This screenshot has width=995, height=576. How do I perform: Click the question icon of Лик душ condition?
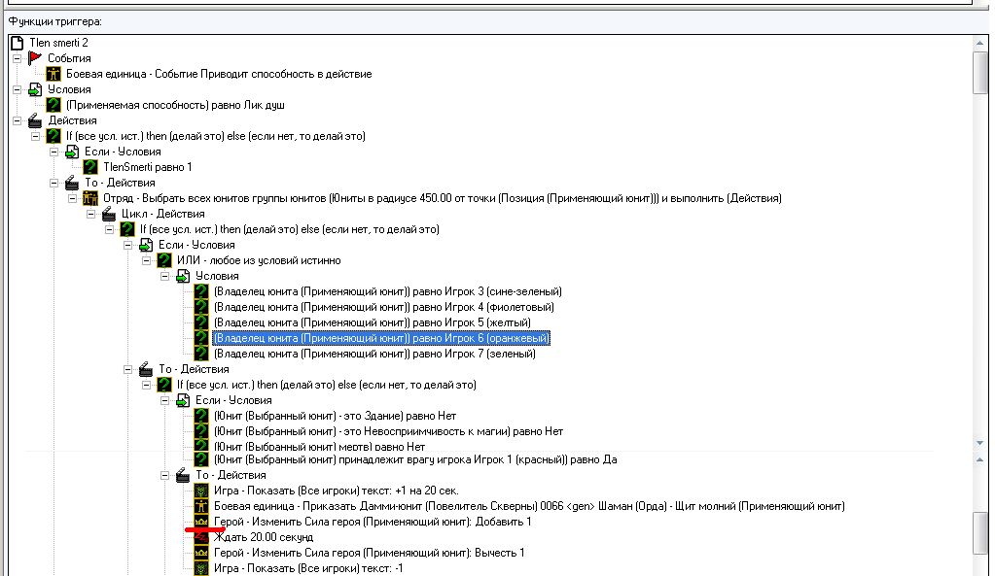coord(53,105)
